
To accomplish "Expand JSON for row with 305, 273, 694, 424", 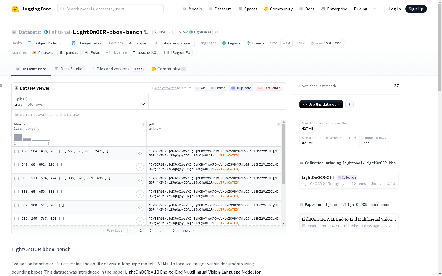I will tap(140, 181).
